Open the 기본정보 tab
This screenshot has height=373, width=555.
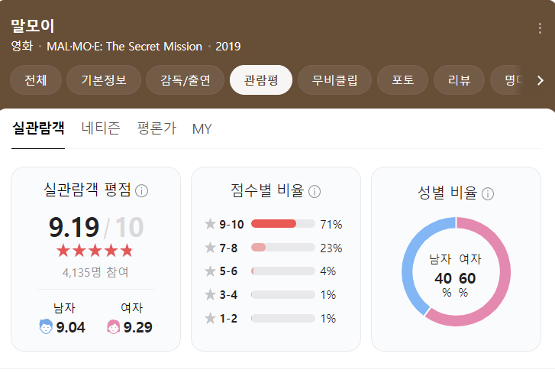coord(104,80)
